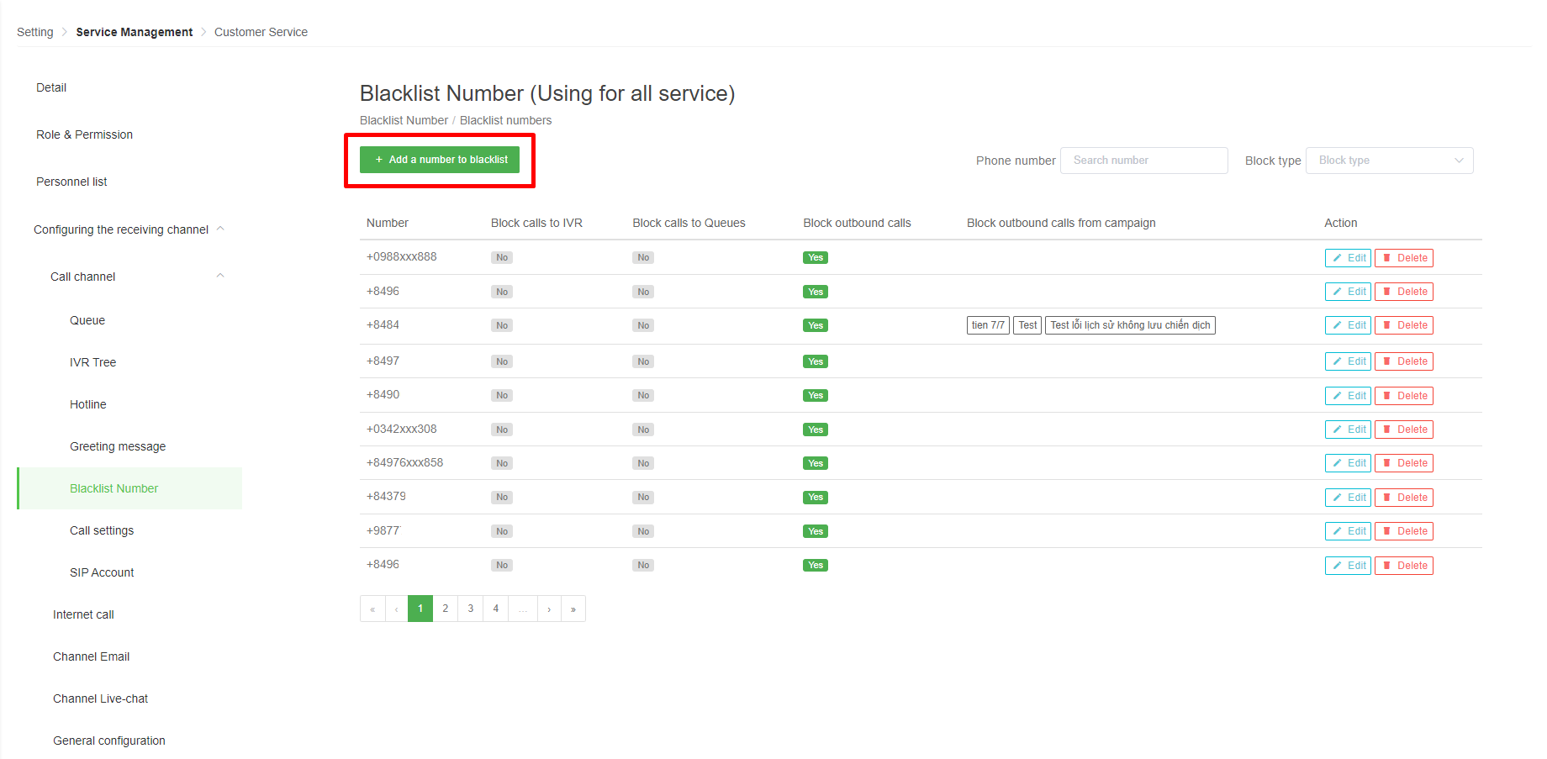Focus the Search number input field
The height and width of the screenshot is (759, 1547).
pos(1144,161)
